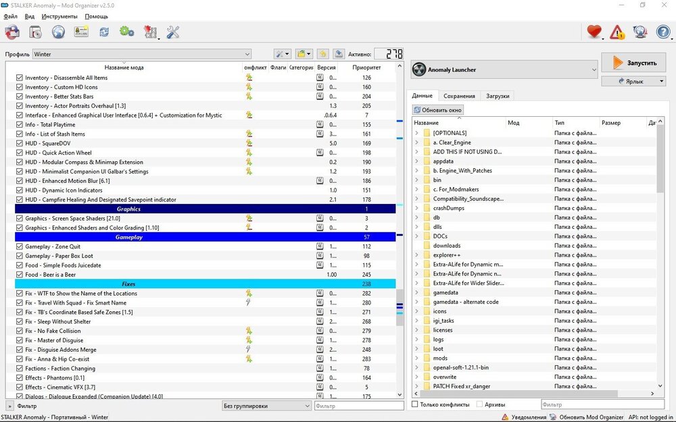This screenshot has width=676, height=422.
Task: Open the Anomaly Launcher executable dropdown
Action: pos(504,70)
